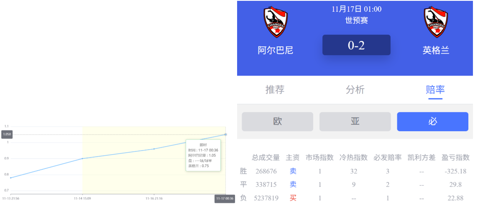The width and height of the screenshot is (488, 209).
Task: Click the 必发赔率 column header
Action: click(x=387, y=158)
